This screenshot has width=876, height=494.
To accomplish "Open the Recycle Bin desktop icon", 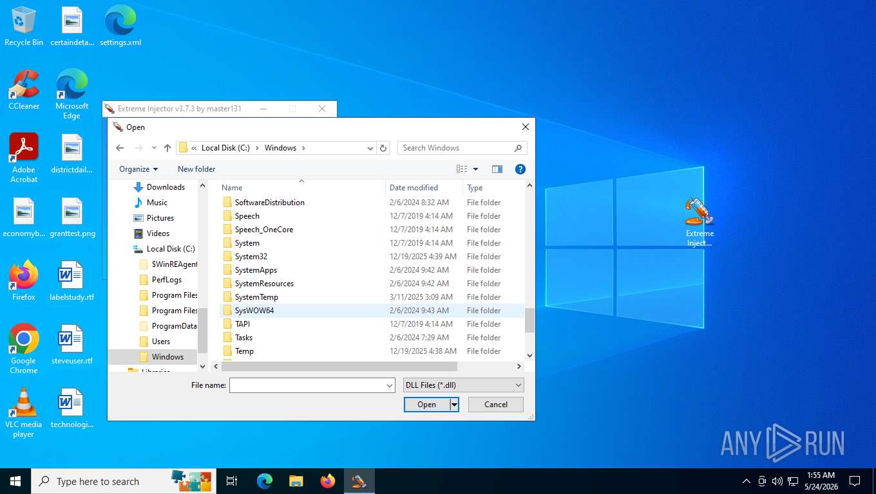I will click(x=24, y=27).
